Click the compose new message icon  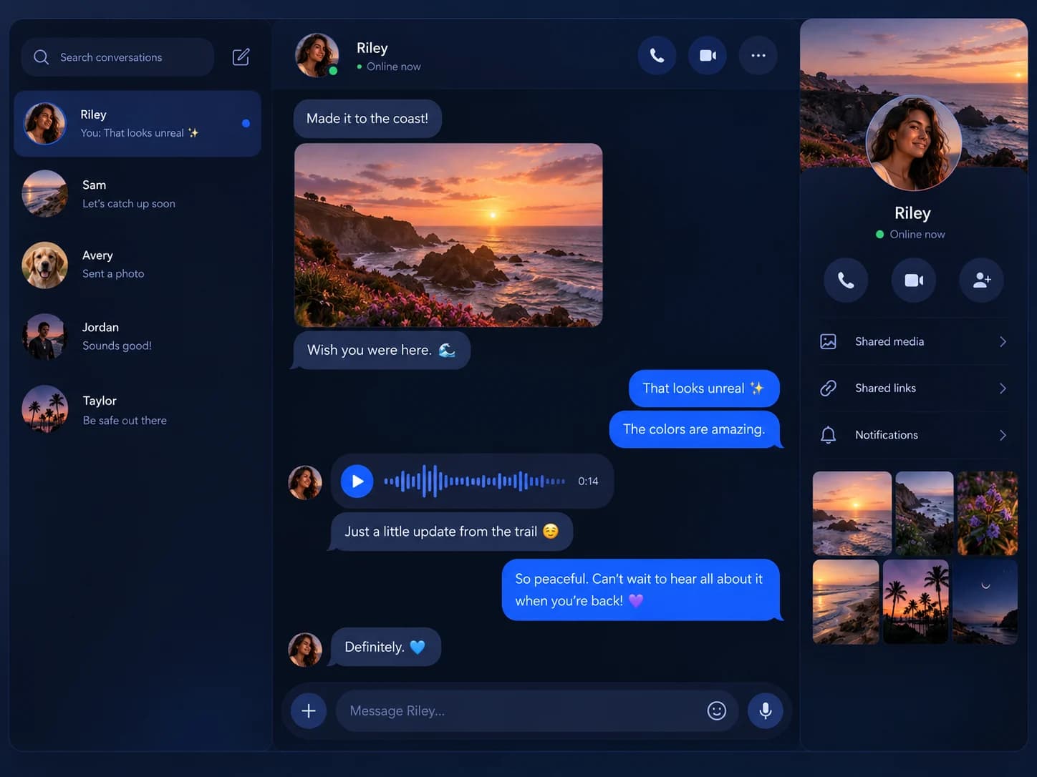[241, 57]
